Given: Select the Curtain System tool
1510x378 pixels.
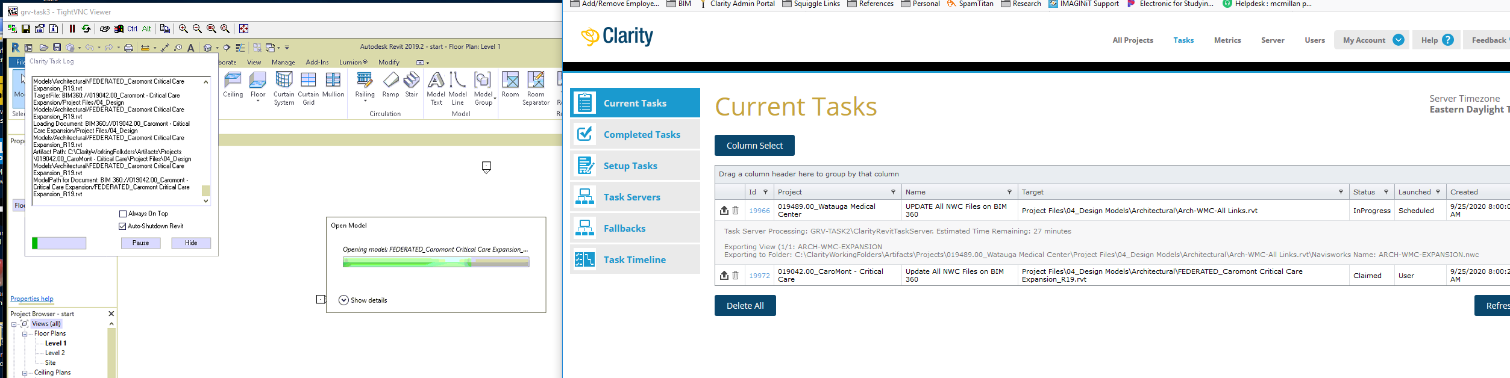Looking at the screenshot, I should (284, 88).
